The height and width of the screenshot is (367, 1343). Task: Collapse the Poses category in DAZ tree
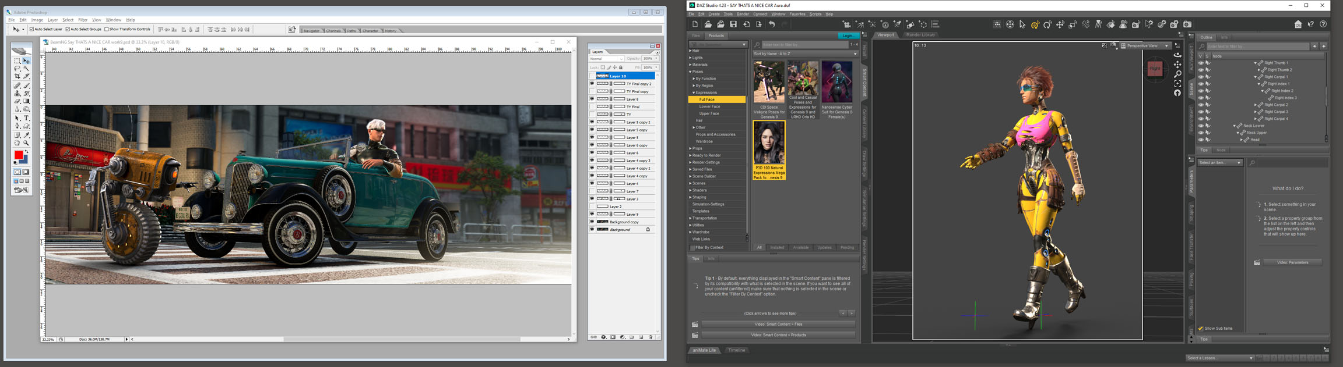coord(690,72)
